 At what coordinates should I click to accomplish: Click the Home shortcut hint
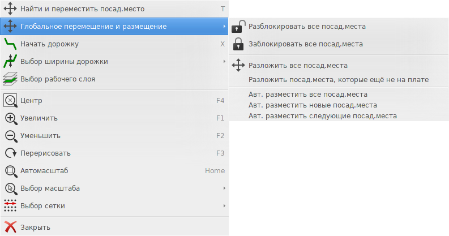coord(215,171)
